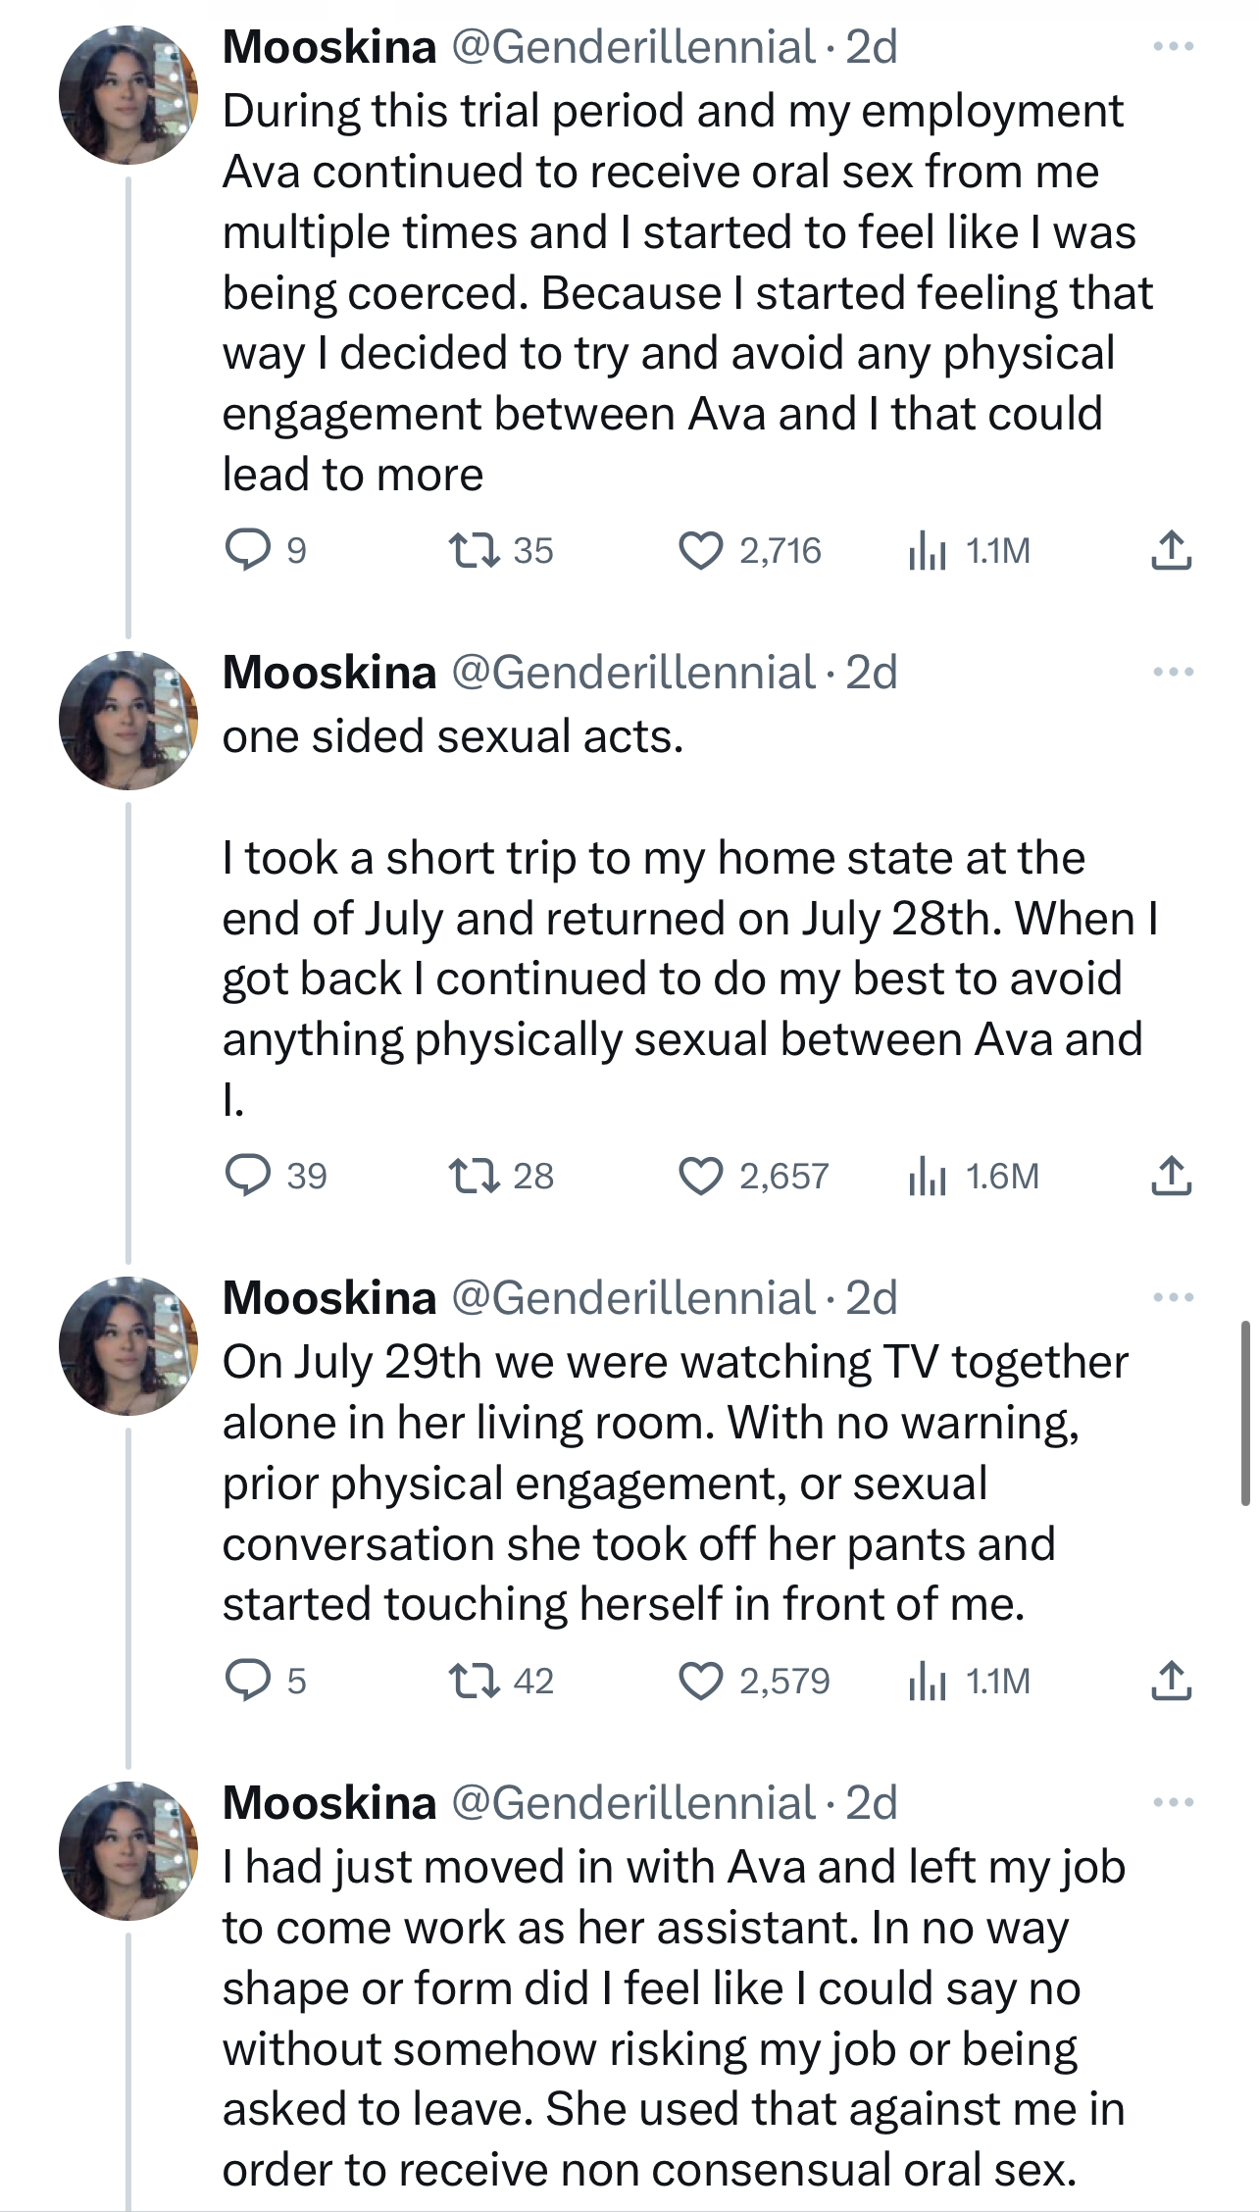Open Mooskina avatar on July 29th tweet

(x=128, y=1345)
